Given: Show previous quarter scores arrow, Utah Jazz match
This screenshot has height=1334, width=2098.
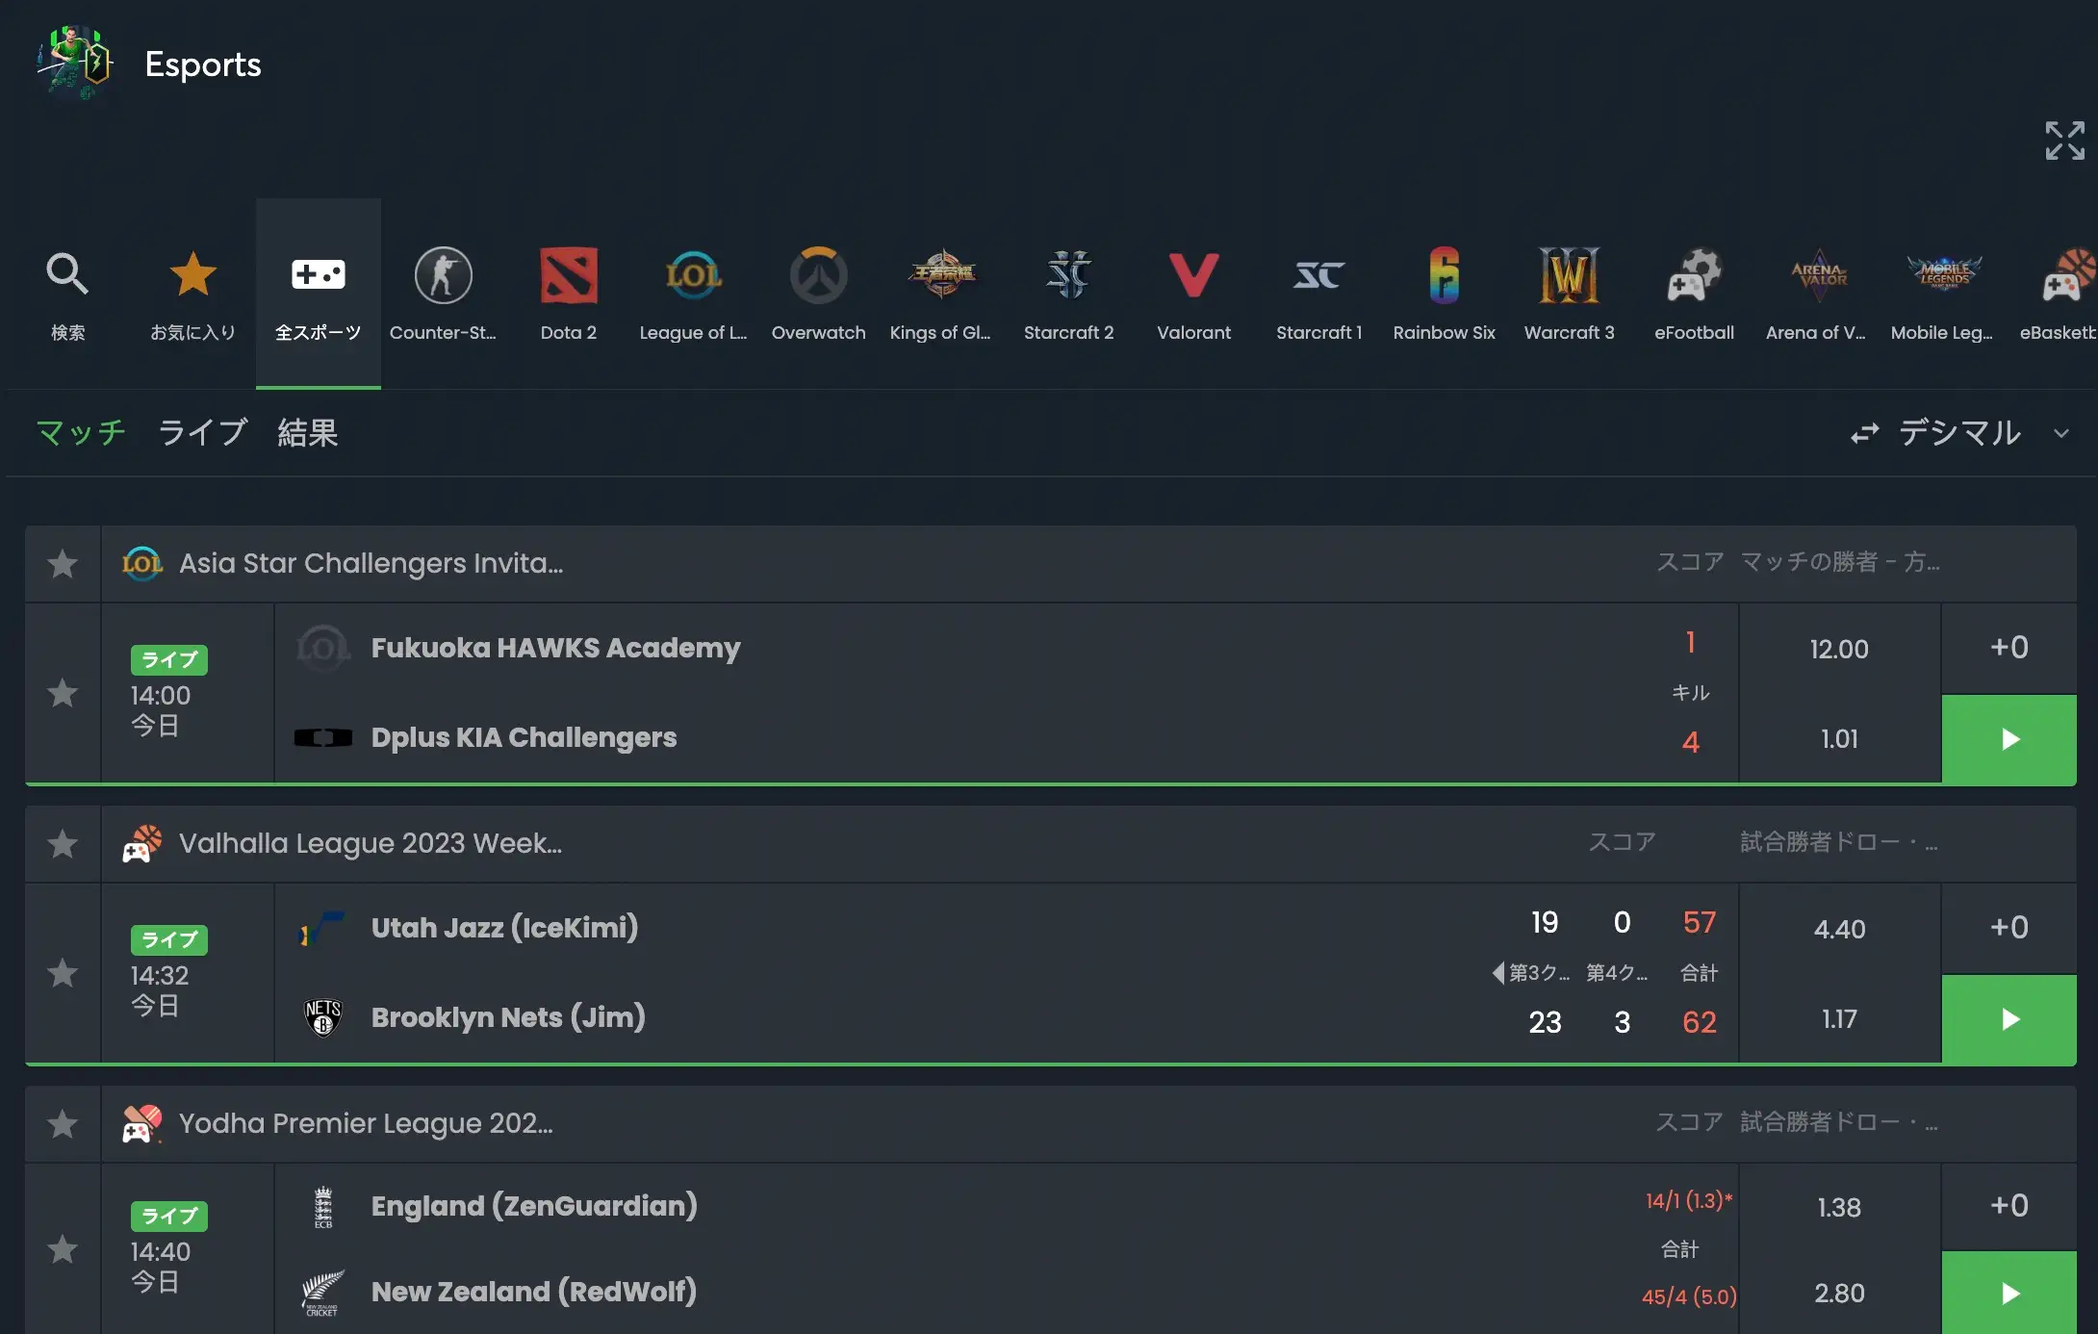Looking at the screenshot, I should (1497, 973).
